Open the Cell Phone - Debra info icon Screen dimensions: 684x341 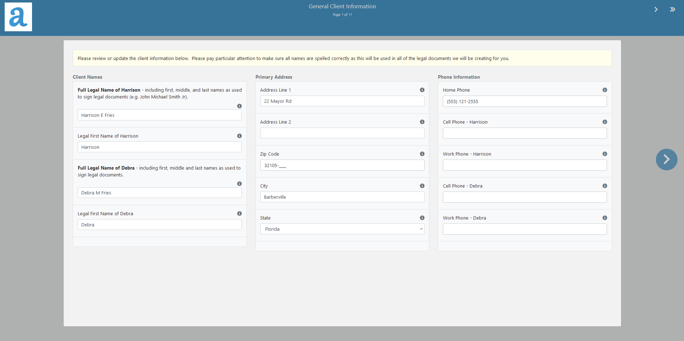[x=605, y=186]
